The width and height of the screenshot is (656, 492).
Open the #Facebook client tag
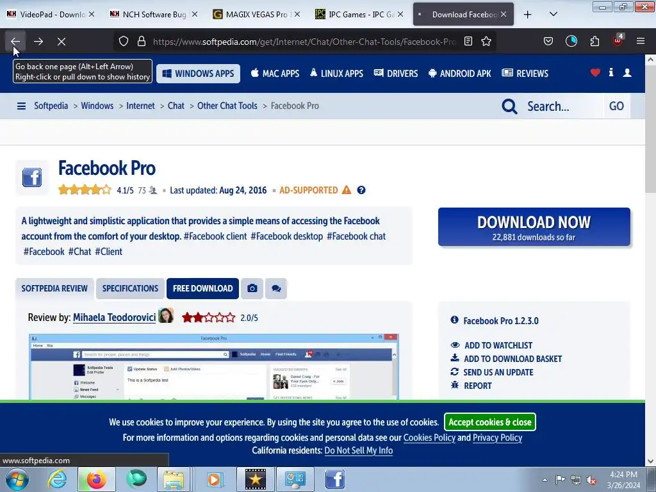click(215, 236)
